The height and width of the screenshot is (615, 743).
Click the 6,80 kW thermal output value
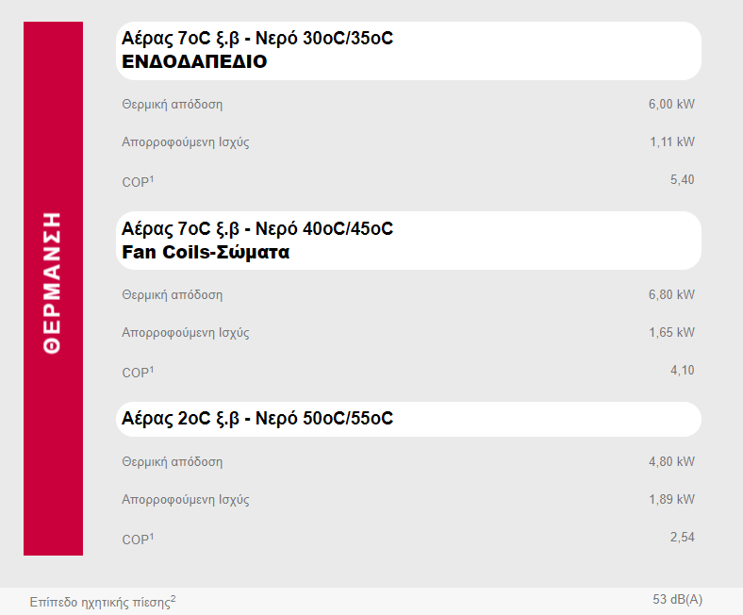671,295
